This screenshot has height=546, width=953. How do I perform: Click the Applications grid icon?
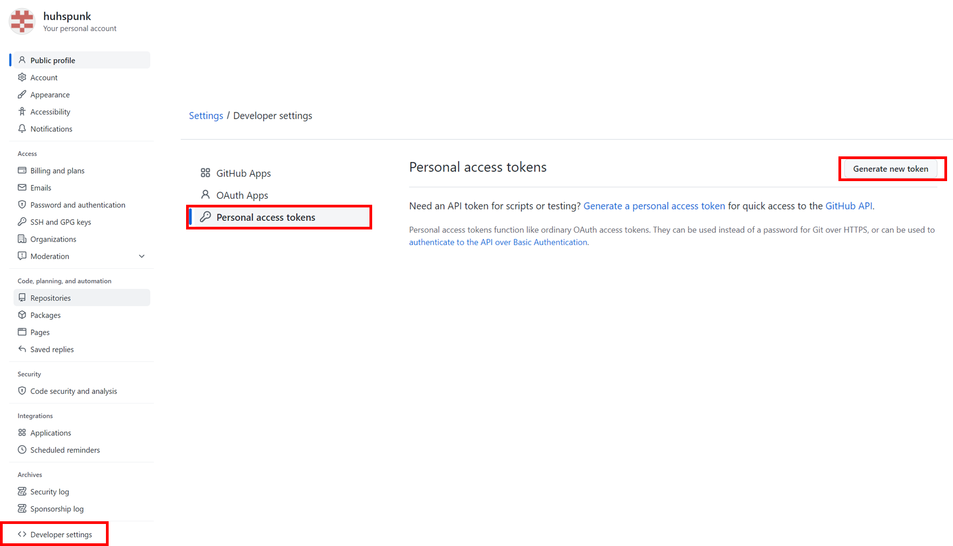click(x=22, y=433)
